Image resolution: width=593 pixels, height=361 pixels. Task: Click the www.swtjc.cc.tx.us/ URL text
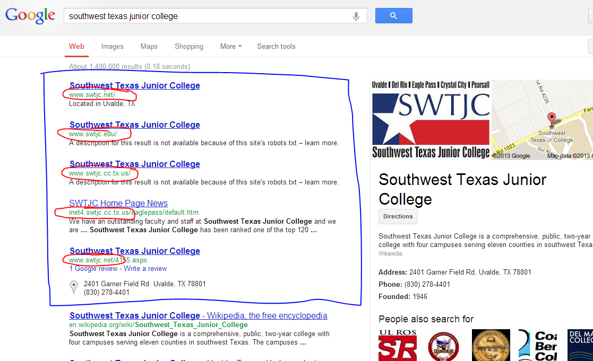[x=99, y=173]
